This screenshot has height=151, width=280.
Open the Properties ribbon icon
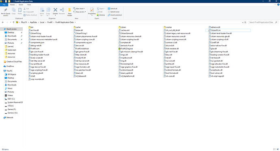coord(92,10)
